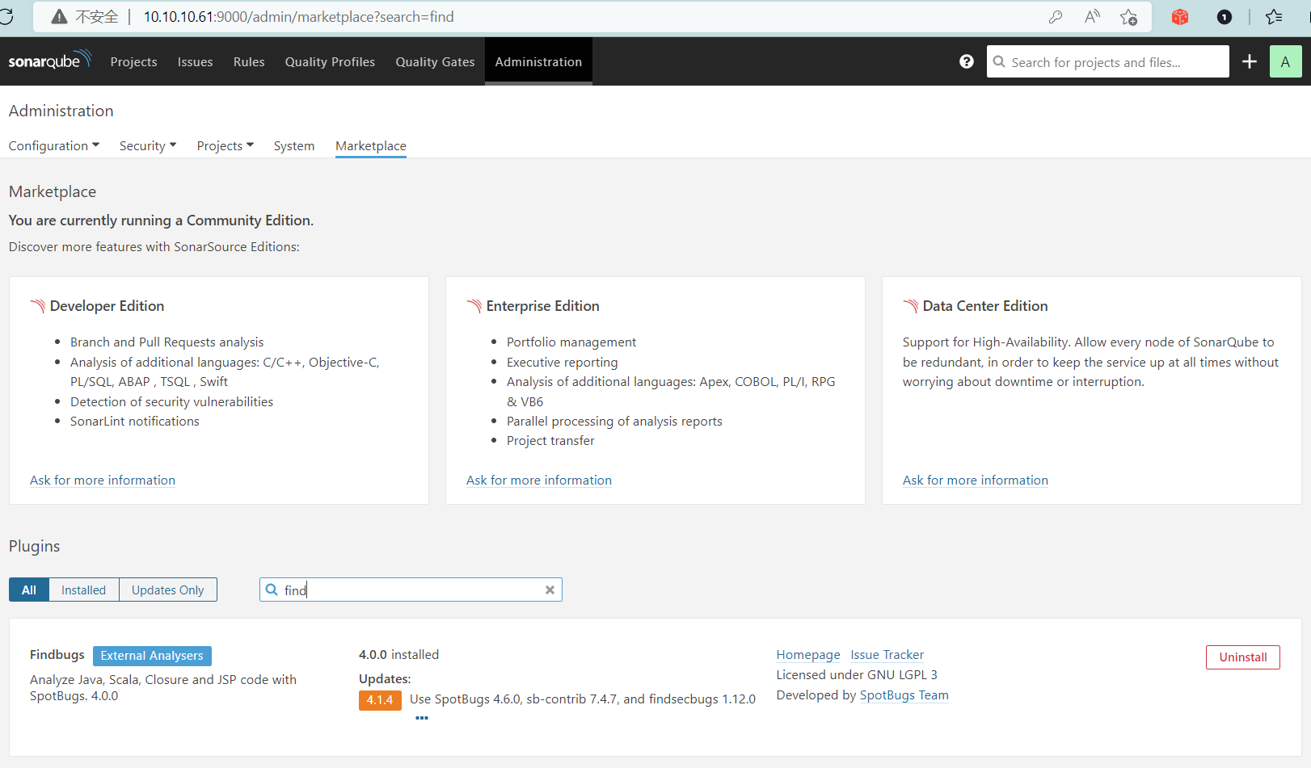This screenshot has height=768, width=1311.
Task: Click the Enterprise Edition heading
Action: (x=543, y=306)
